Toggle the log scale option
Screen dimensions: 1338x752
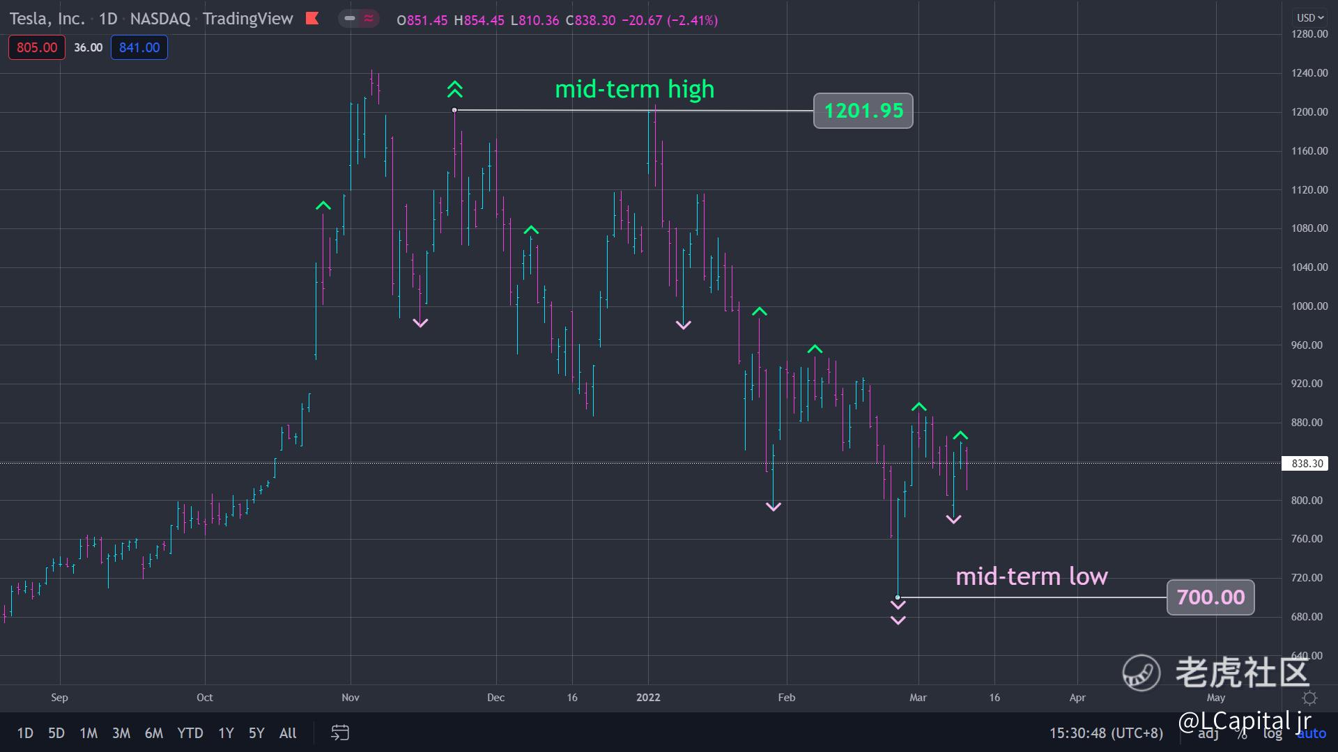1272,733
